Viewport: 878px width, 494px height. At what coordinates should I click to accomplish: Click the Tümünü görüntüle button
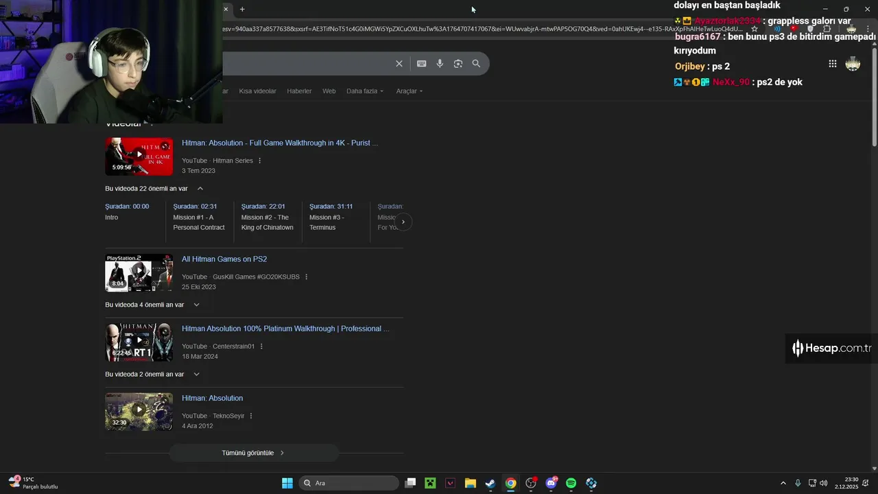pos(254,453)
